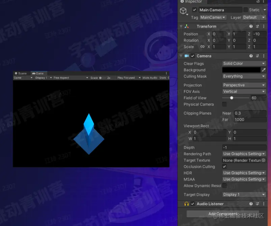Open the Free Aspect dropdown

[x=71, y=78]
